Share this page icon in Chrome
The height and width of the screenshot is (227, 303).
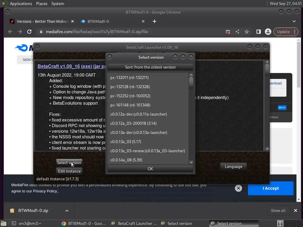point(237,32)
